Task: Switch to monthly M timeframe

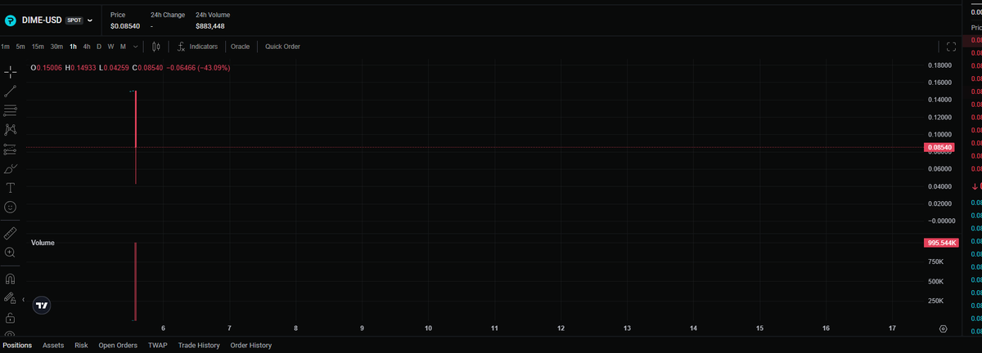Action: (123, 47)
